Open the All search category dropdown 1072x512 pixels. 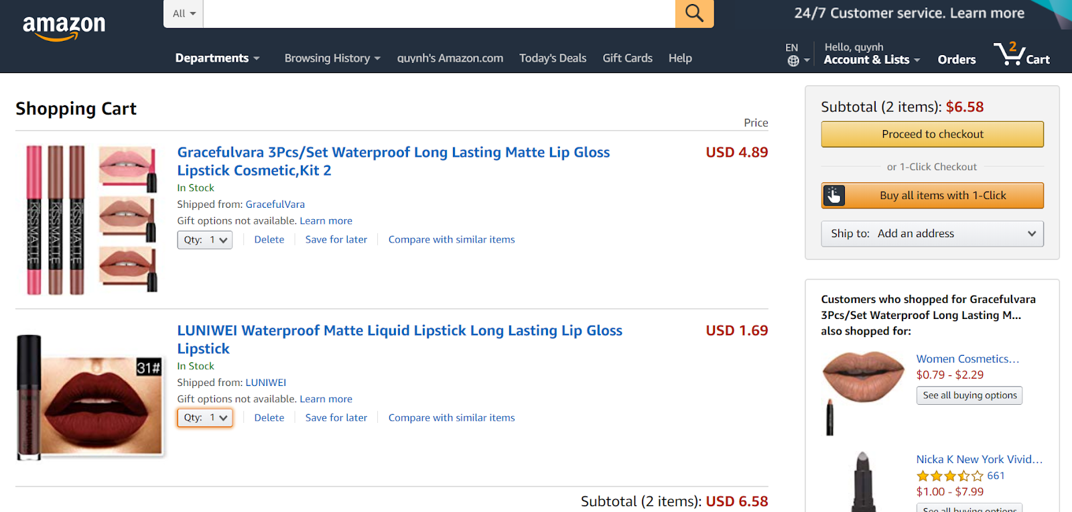[x=184, y=13]
